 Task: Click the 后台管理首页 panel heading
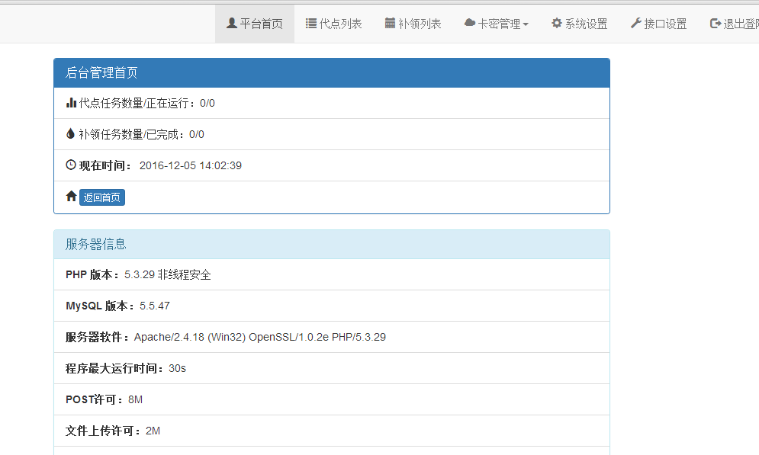pyautogui.click(x=332, y=73)
